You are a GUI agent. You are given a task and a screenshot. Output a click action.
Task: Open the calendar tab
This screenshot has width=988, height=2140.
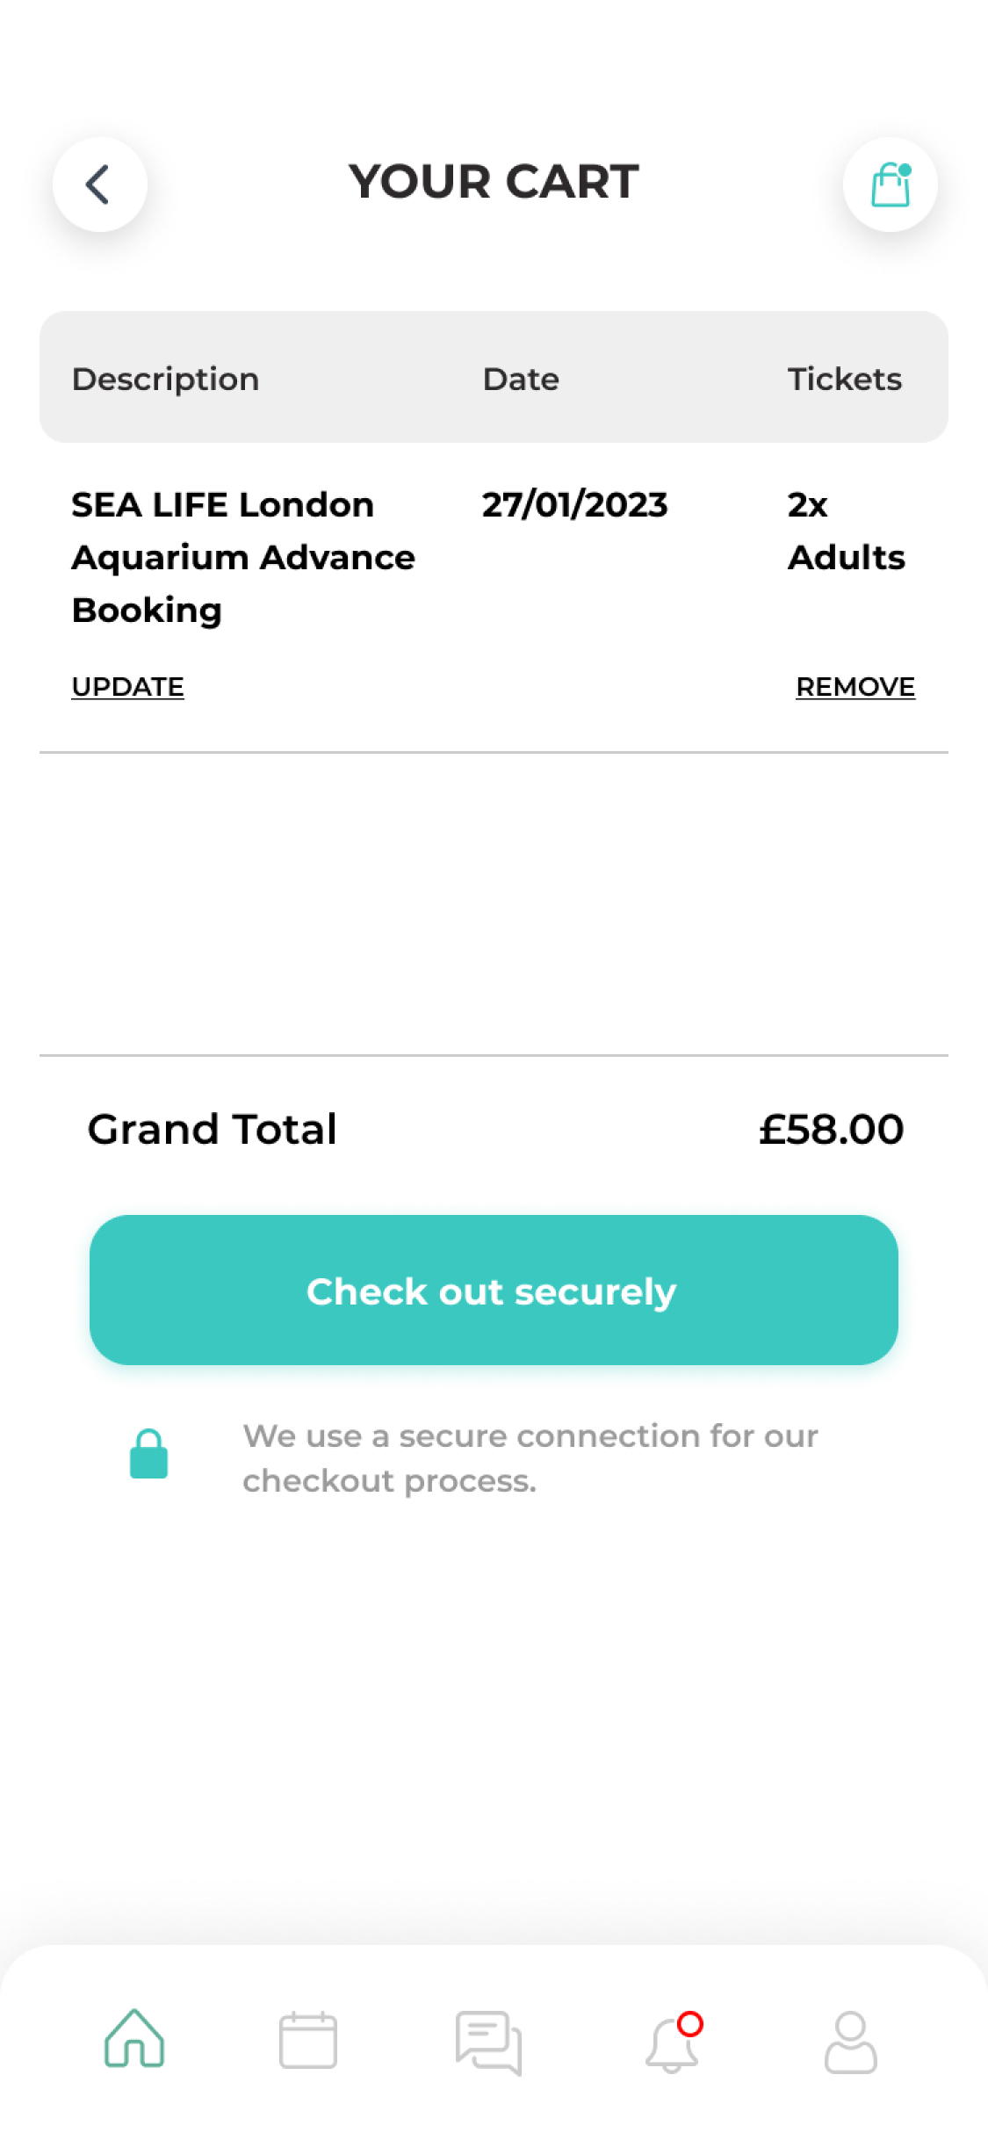(307, 2040)
